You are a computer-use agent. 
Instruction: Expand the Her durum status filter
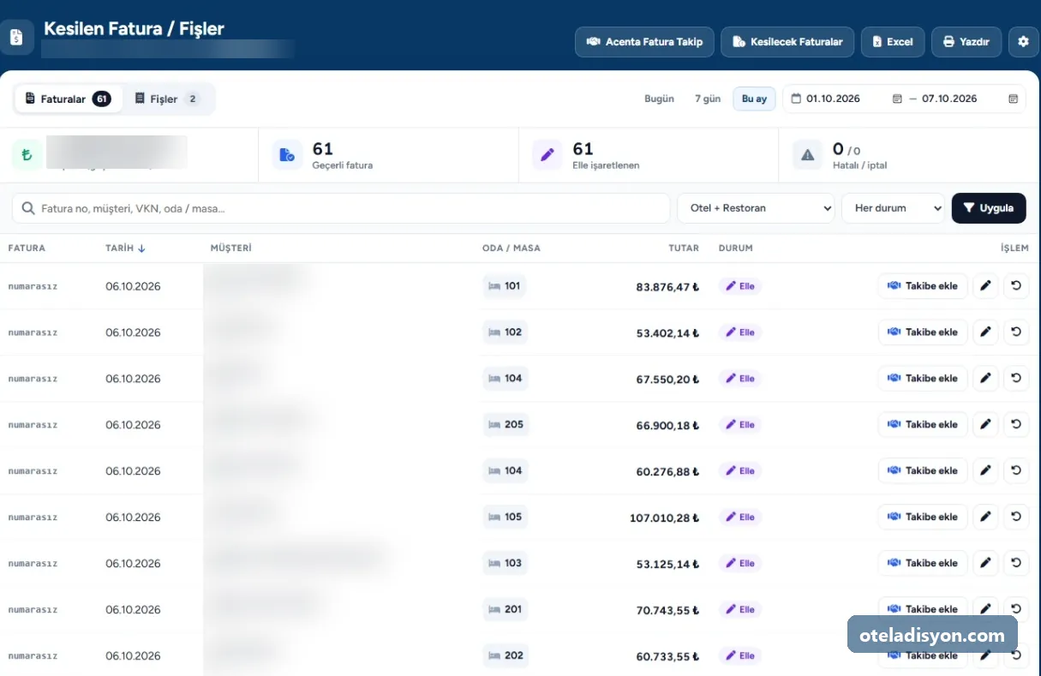pos(894,208)
